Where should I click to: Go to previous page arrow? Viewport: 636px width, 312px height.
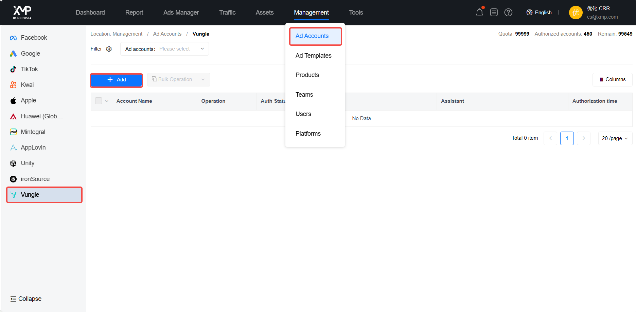[x=550, y=138]
